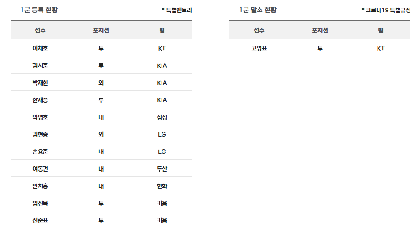Click 두산 team cell for 여동건
The width and height of the screenshot is (410, 239).
point(162,169)
